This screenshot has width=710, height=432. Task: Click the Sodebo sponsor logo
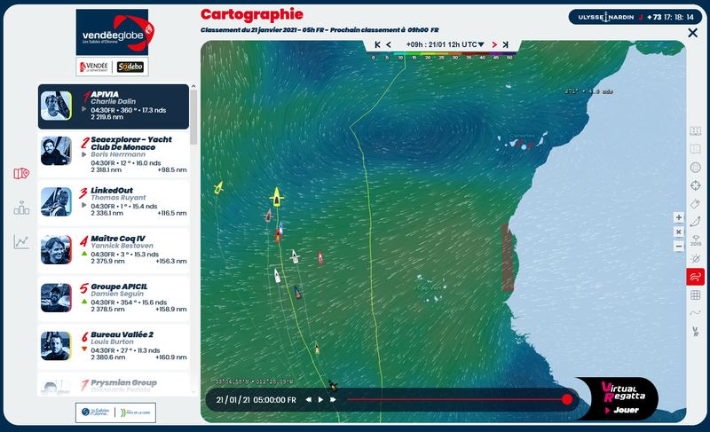click(130, 67)
